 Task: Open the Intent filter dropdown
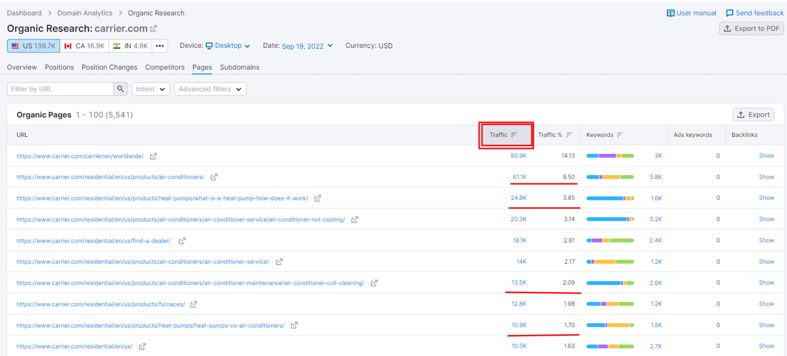point(151,89)
